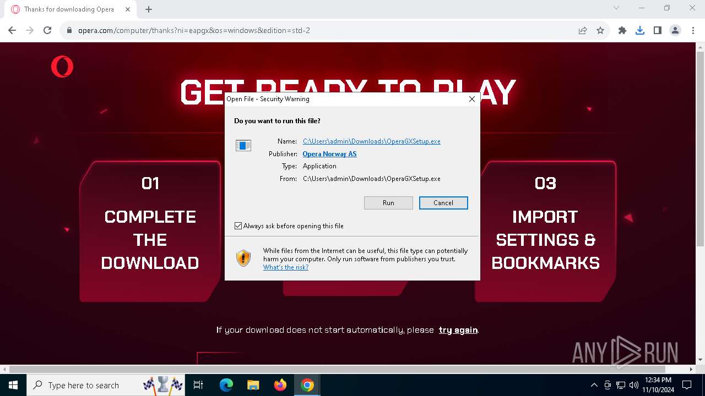Bookmark this page with the star icon
Screen dimensions: 705x396
[x=600, y=30]
